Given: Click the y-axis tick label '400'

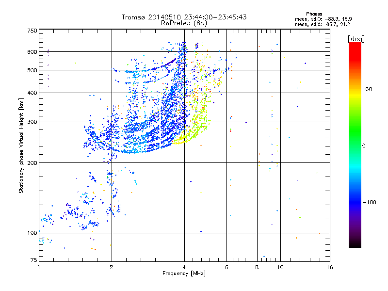Looking at the screenshot, I should pos(32,93).
